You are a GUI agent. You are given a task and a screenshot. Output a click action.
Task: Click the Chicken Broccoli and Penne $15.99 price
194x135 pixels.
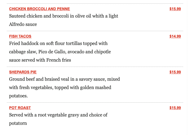175,9
